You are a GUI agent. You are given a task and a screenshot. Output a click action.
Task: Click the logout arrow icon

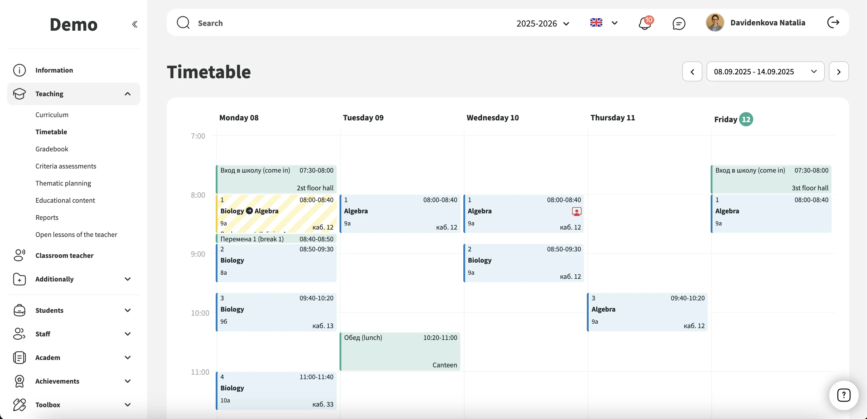(833, 23)
